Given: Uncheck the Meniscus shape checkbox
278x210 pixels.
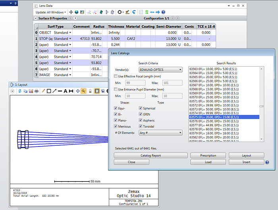Looking at the screenshot, I should [x=116, y=126].
